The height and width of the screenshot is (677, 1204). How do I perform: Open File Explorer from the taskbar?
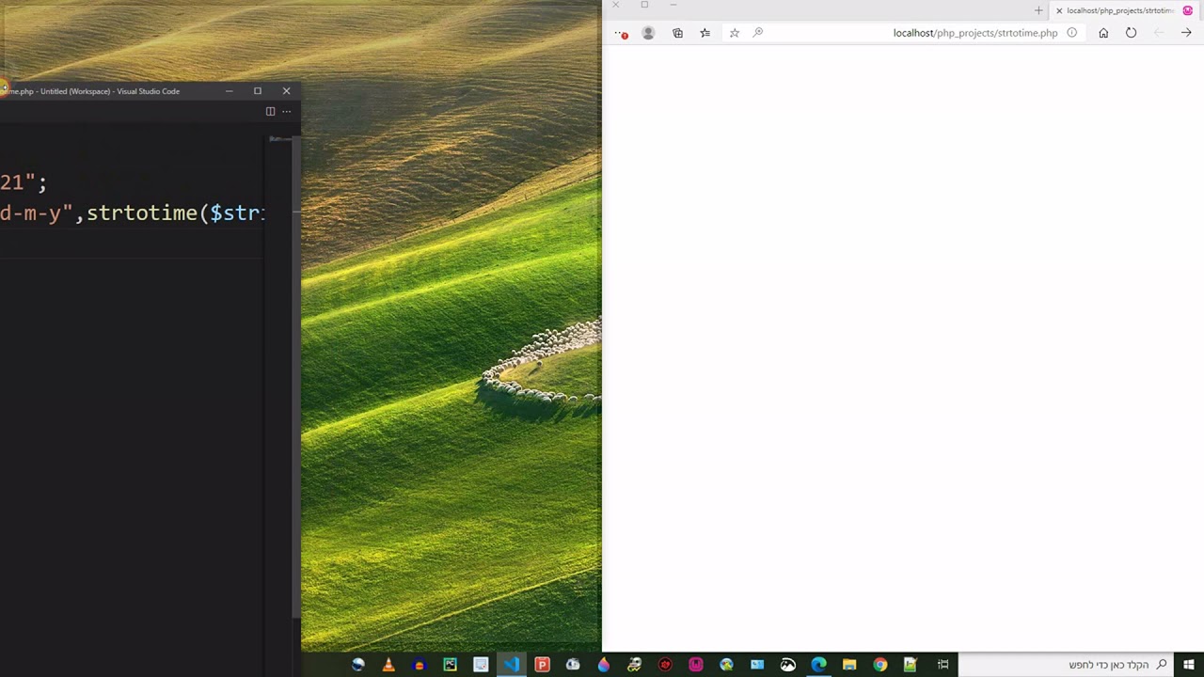(x=849, y=665)
